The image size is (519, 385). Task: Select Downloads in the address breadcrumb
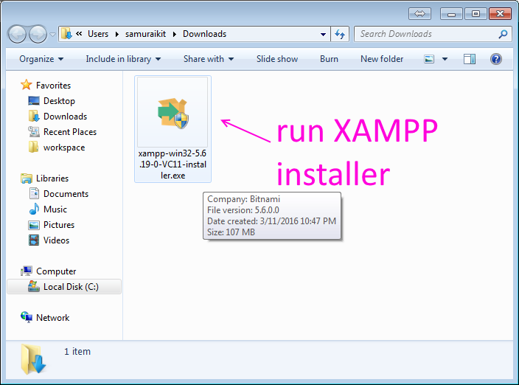pyautogui.click(x=204, y=34)
